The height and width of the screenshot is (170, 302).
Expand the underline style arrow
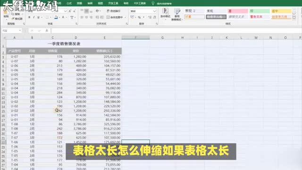(42, 17)
